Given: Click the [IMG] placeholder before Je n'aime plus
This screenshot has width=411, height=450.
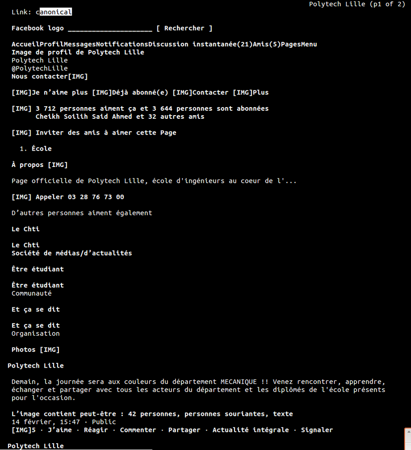Looking at the screenshot, I should tap(21, 93).
